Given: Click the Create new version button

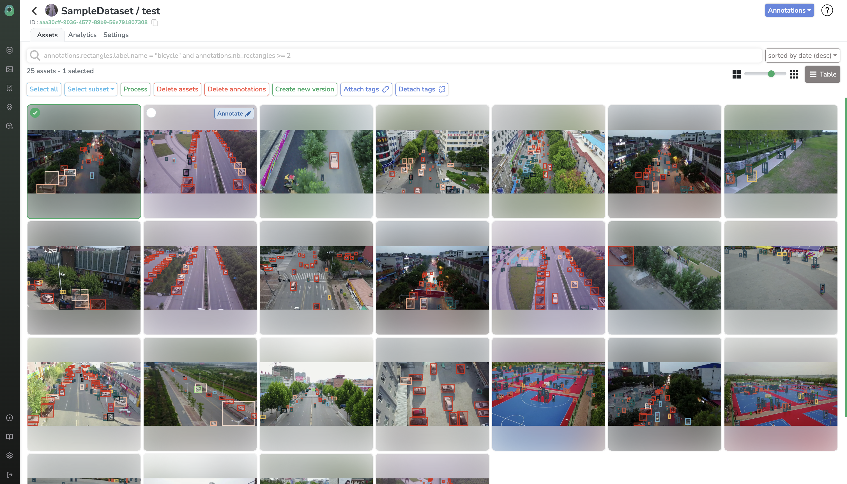Looking at the screenshot, I should point(304,89).
